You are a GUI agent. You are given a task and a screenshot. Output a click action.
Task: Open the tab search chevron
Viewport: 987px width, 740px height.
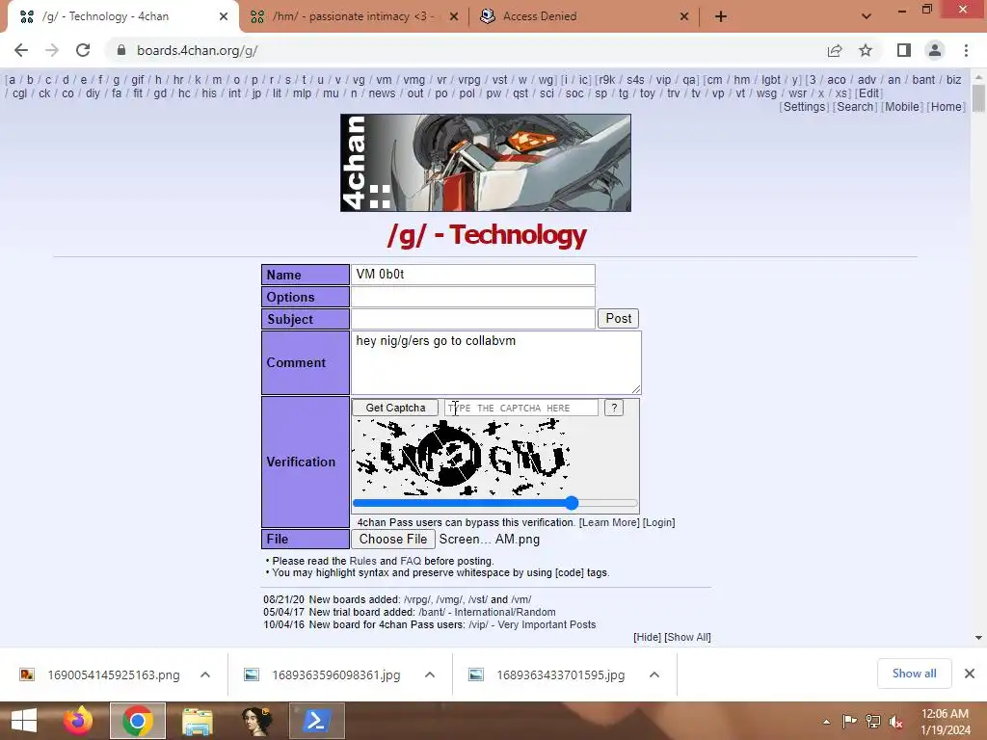pos(867,16)
